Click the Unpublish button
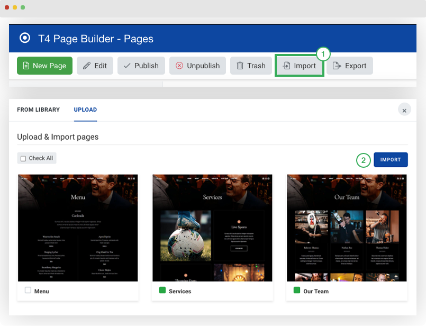Viewport: 426px width, 326px height. click(197, 66)
